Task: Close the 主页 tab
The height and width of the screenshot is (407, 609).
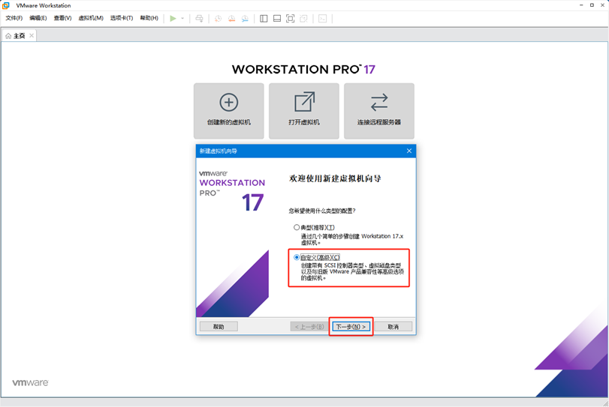Action: pyautogui.click(x=32, y=36)
